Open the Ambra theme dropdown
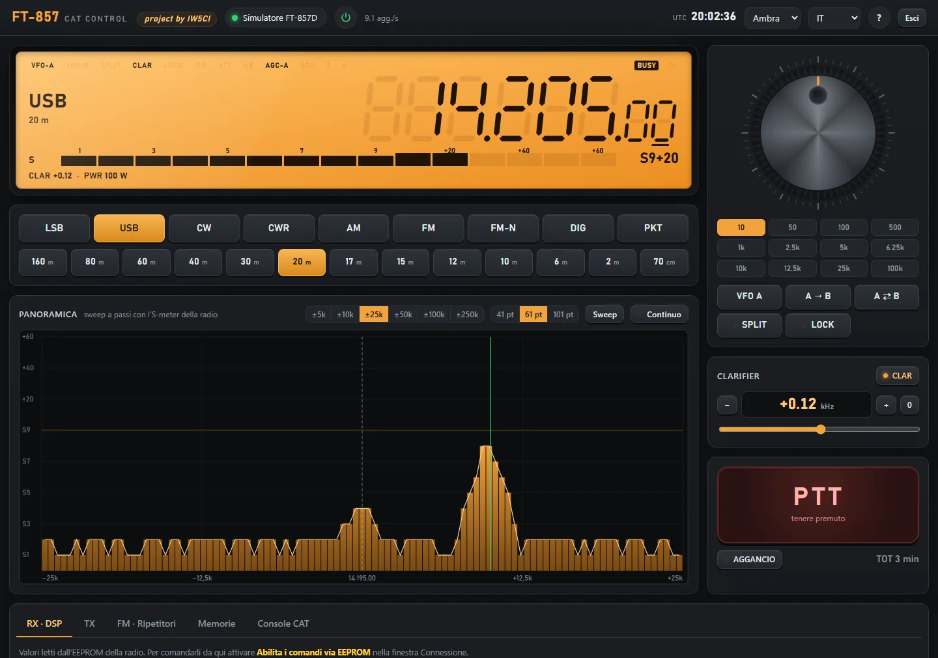The width and height of the screenshot is (938, 658). tap(773, 18)
